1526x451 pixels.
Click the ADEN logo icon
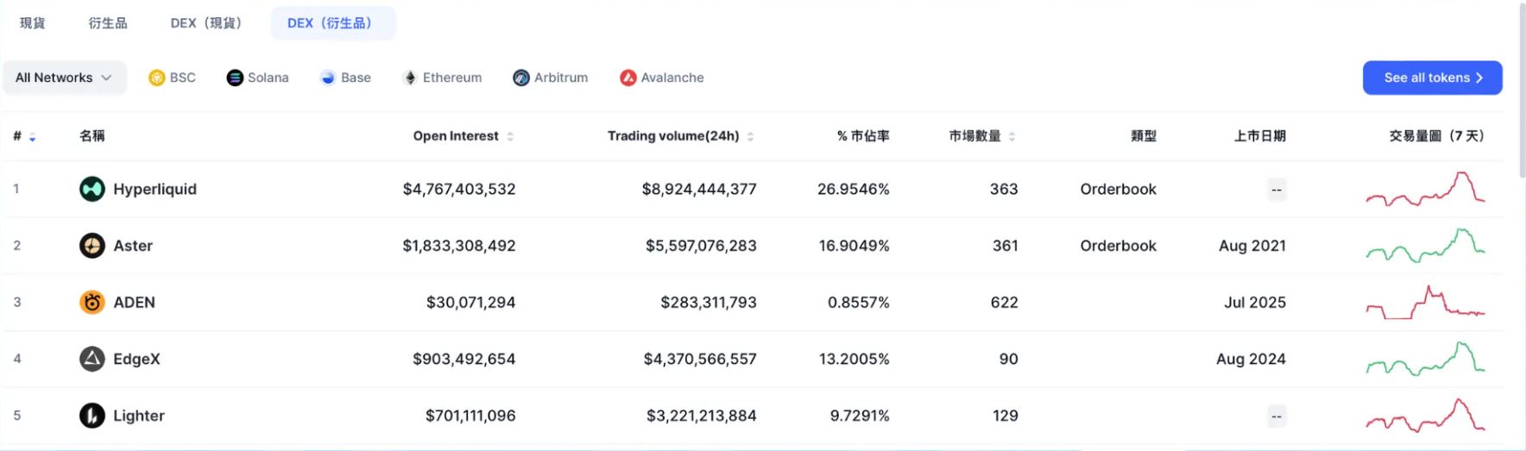pos(92,303)
